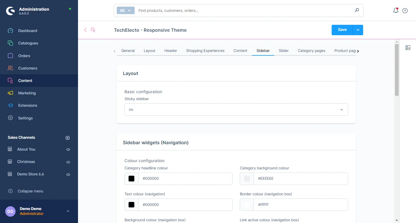Add a sales channel with plus icon
Image resolution: width=416 pixels, height=223 pixels.
(x=68, y=138)
